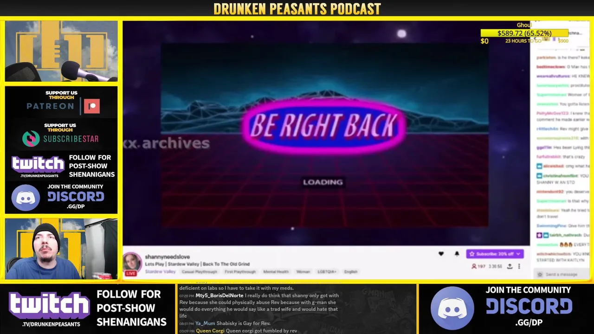Select the Mental Health tag
The width and height of the screenshot is (594, 334).
[276, 271]
